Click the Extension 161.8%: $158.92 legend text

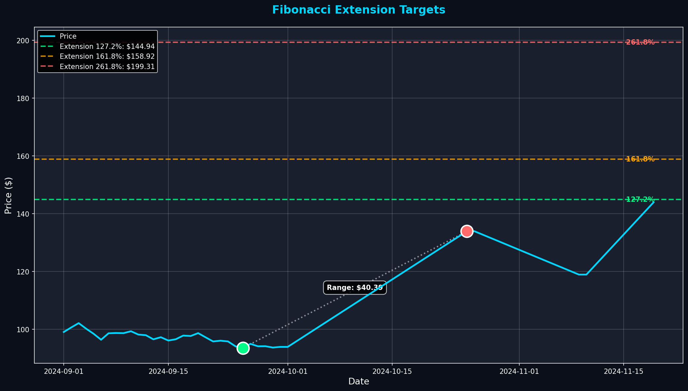click(x=107, y=56)
